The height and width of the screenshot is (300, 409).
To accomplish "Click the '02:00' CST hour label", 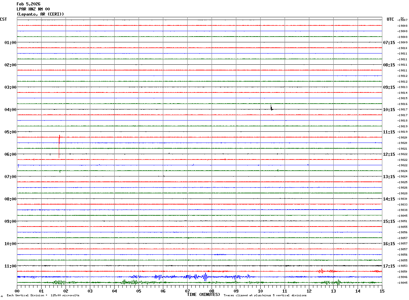I will click(10, 65).
